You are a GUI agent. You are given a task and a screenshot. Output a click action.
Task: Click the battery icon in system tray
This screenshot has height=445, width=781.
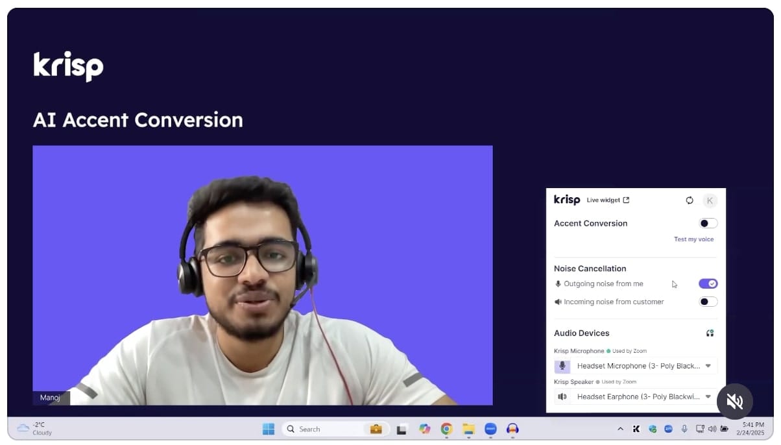click(x=724, y=429)
